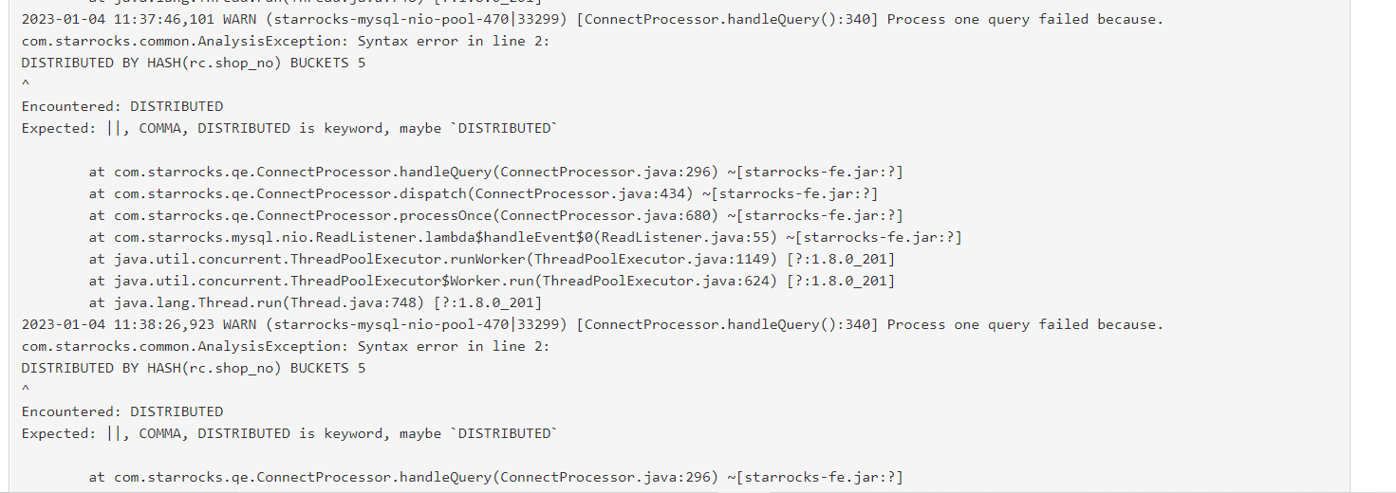
Task: Click DISTRIBUTED BY HASH line under 11:37:46 entry
Action: pyautogui.click(x=194, y=63)
